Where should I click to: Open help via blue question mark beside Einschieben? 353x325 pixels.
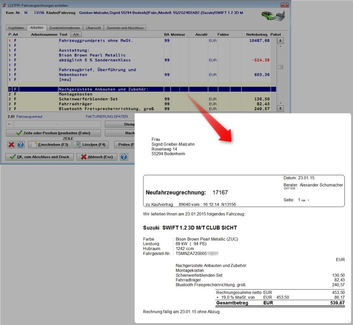coord(20,145)
